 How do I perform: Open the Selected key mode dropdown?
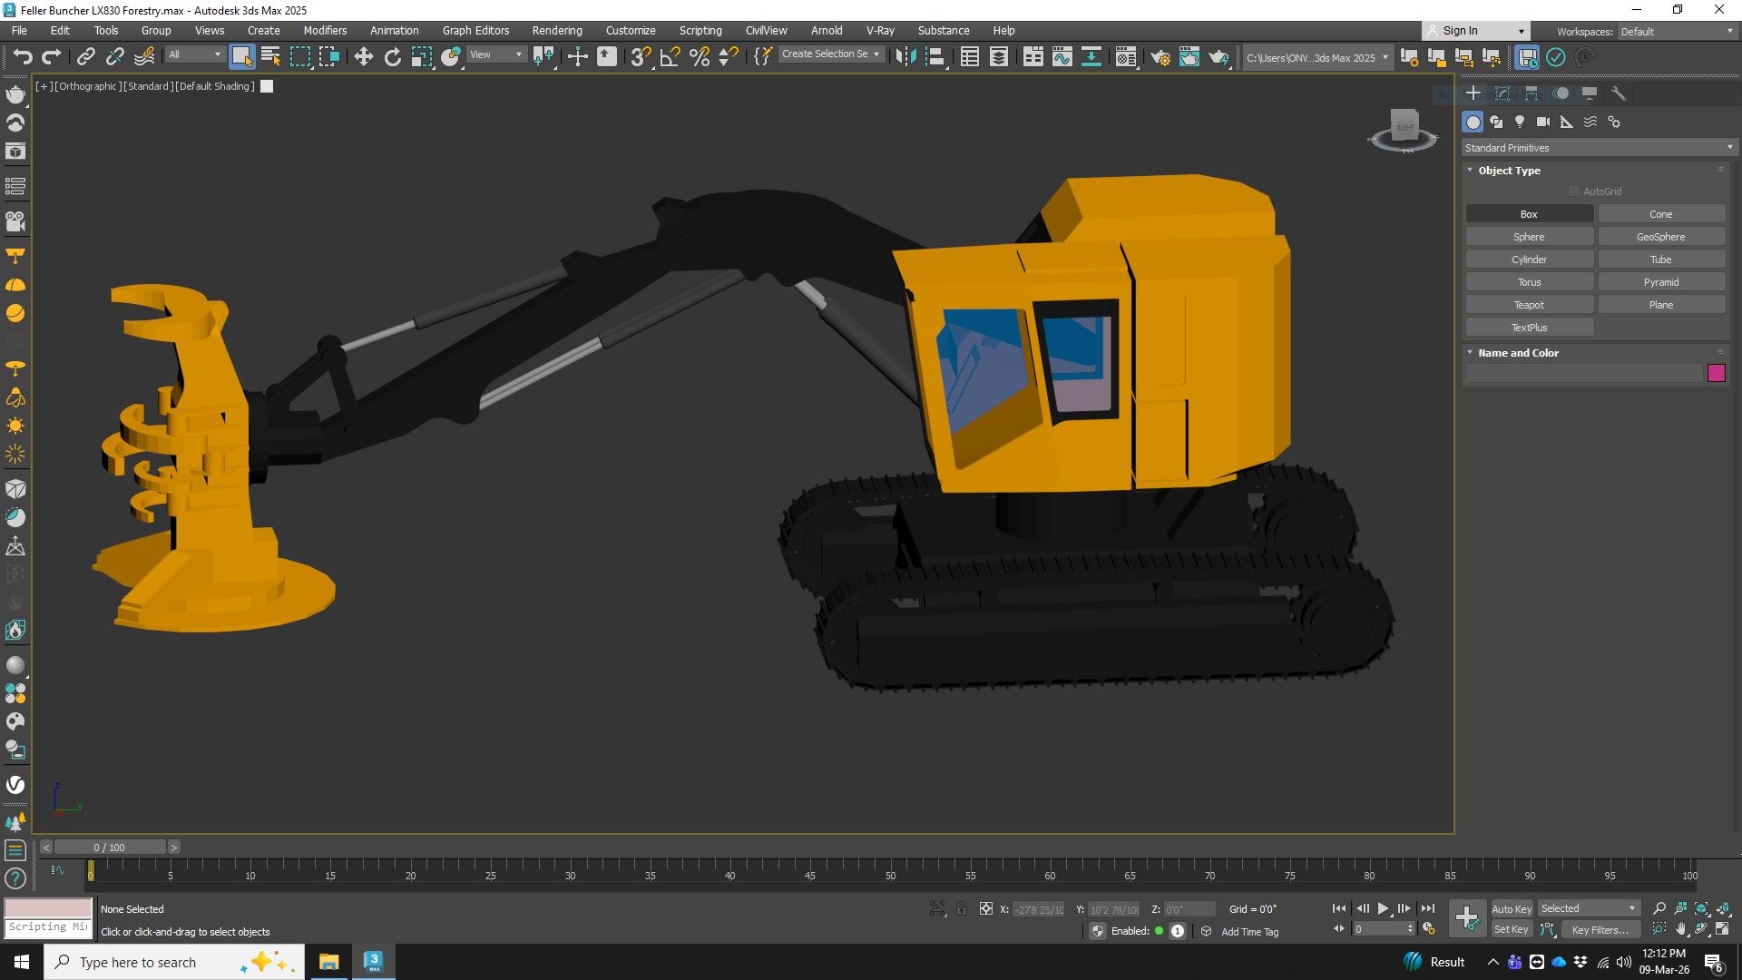(1589, 908)
